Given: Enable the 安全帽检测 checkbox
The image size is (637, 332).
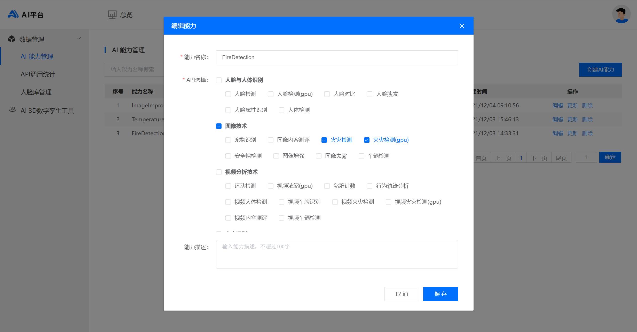Looking at the screenshot, I should coord(228,156).
